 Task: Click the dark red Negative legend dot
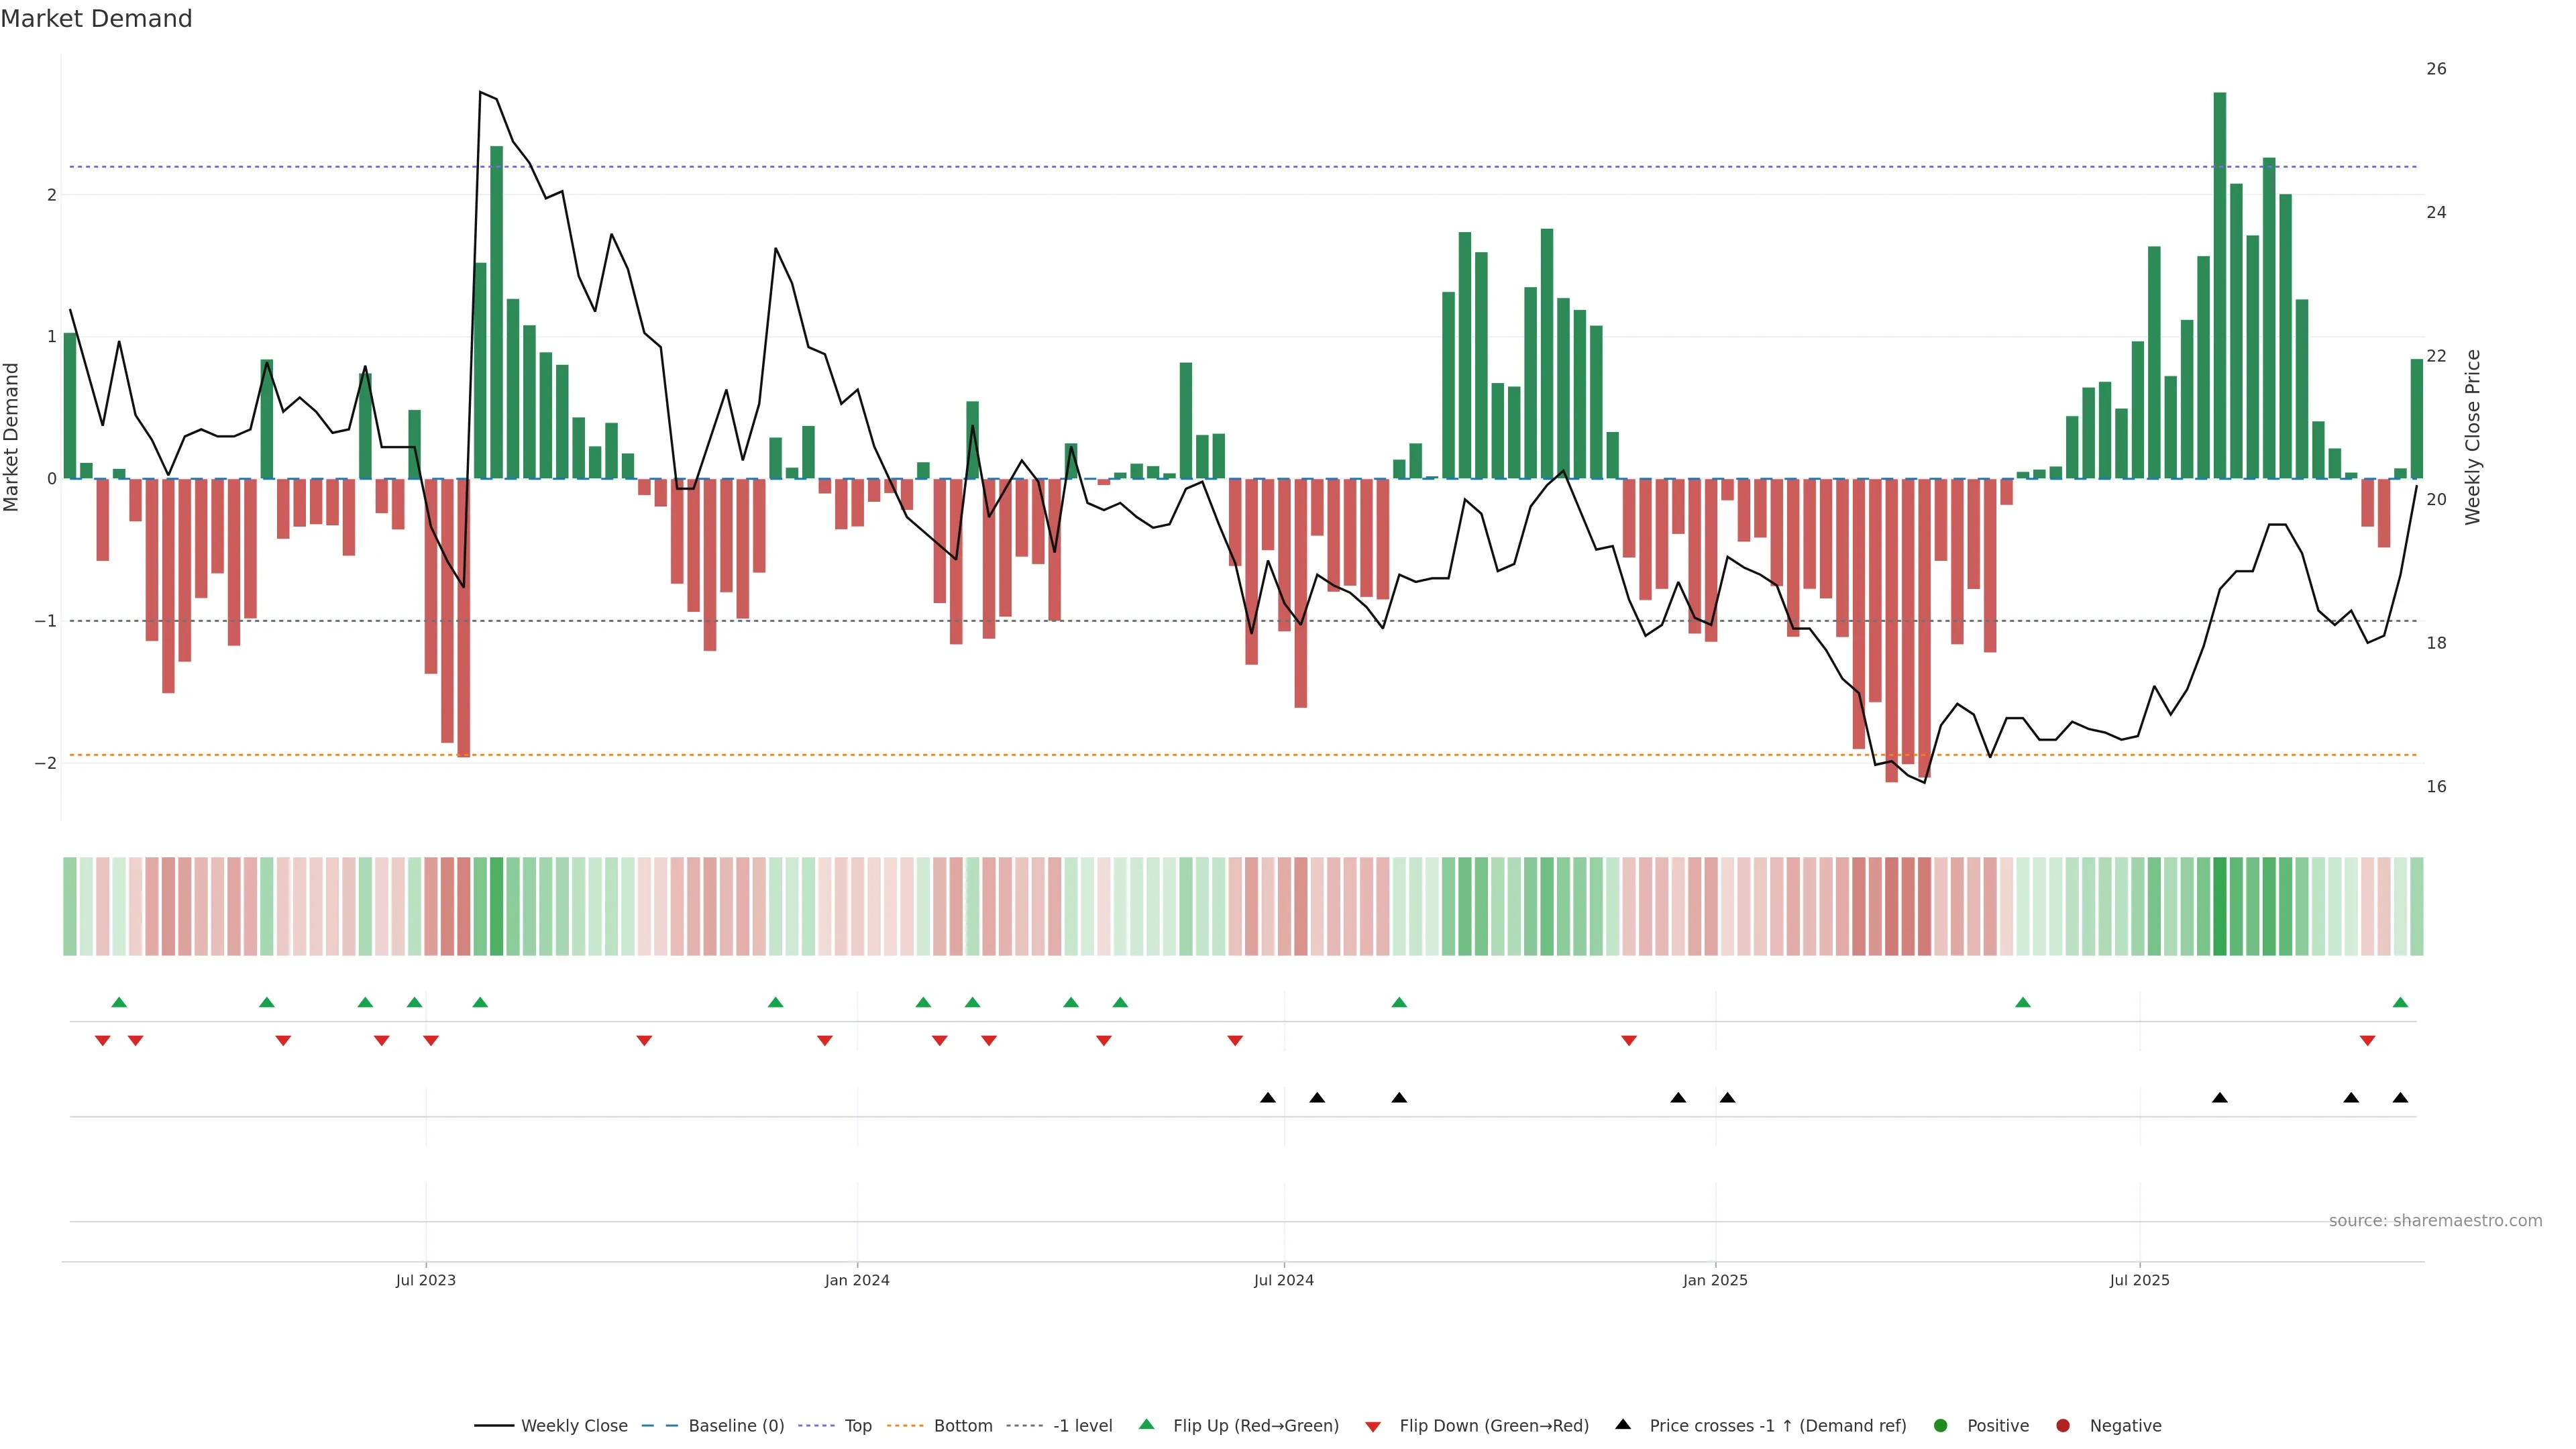2063,1425
